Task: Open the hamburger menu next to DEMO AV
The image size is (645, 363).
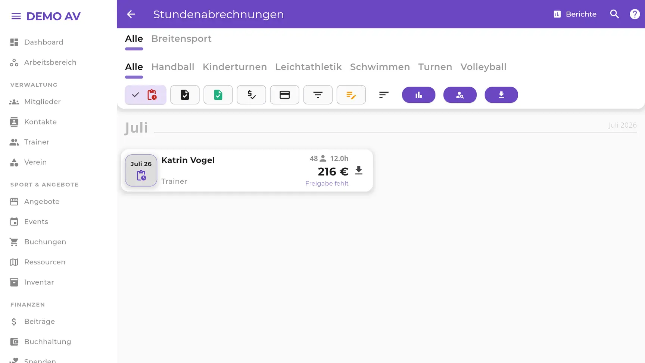Action: 16,16
